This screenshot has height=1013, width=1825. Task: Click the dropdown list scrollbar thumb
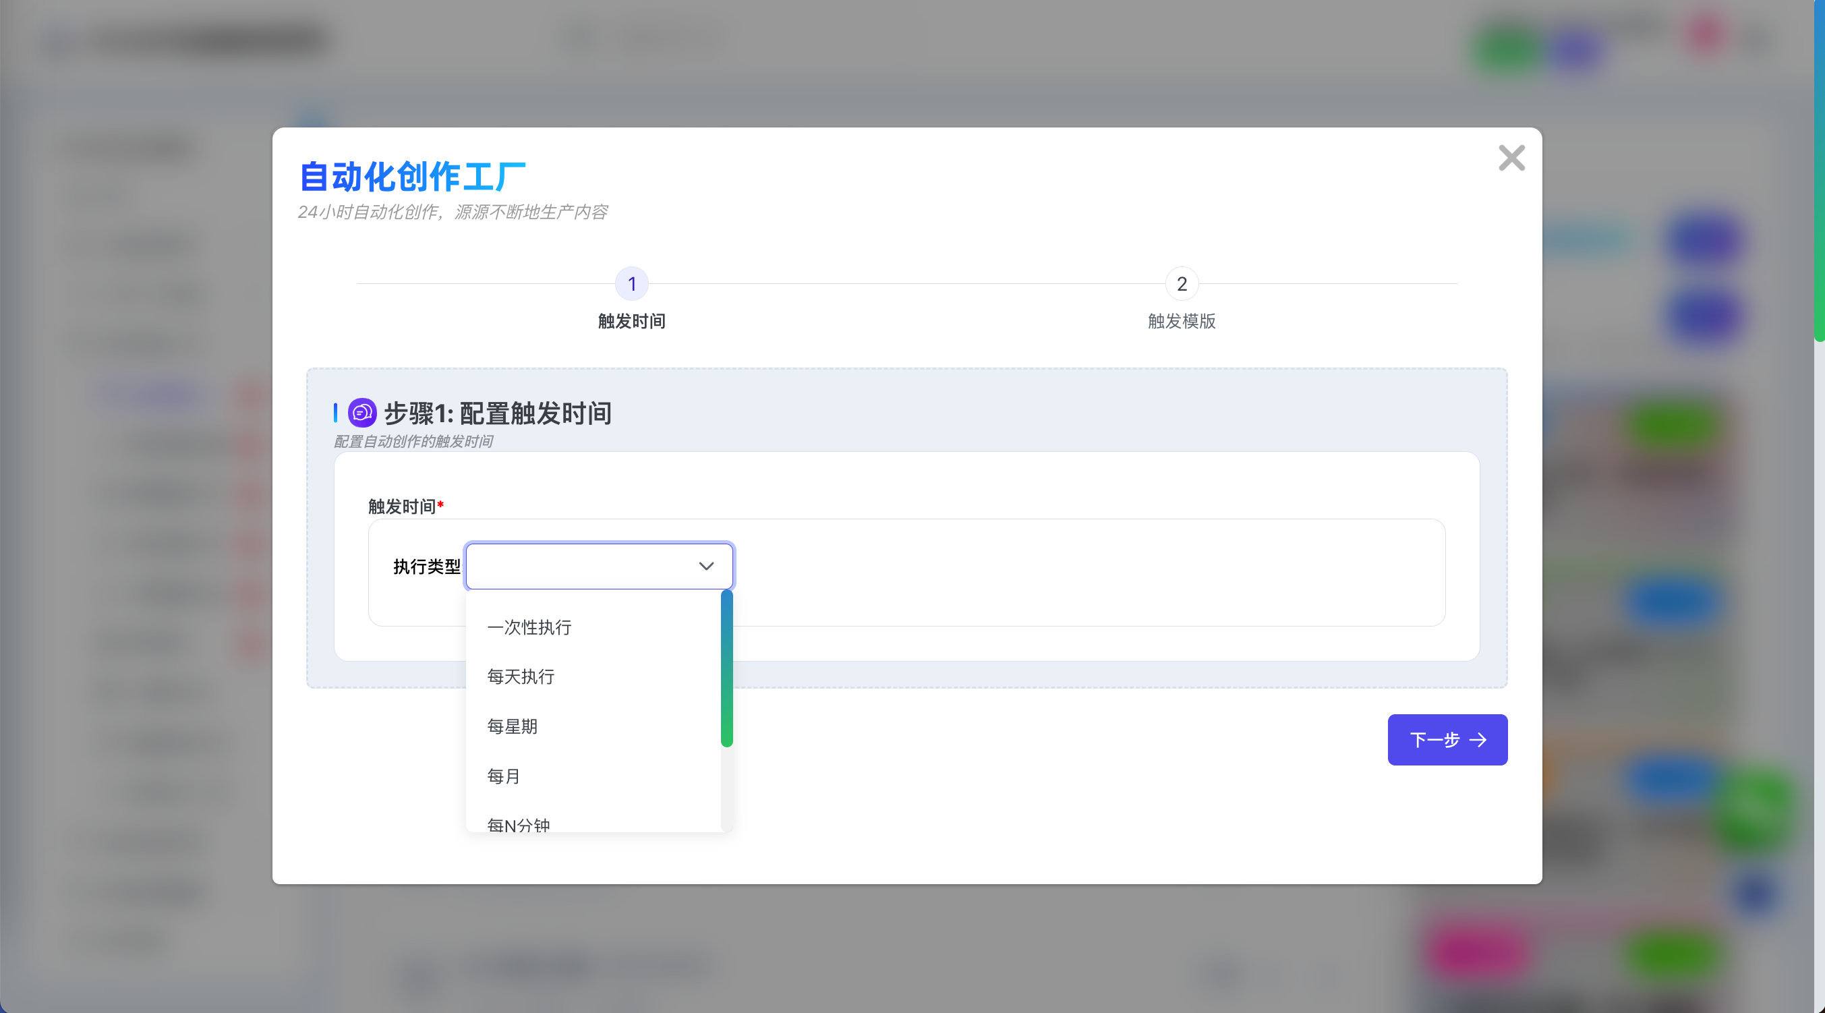click(726, 668)
